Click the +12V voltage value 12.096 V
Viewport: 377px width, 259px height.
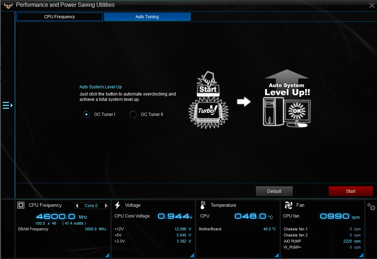183,229
